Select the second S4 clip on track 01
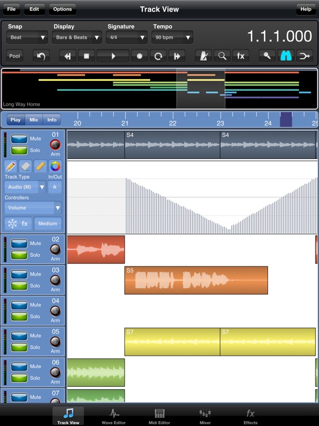 pos(268,145)
